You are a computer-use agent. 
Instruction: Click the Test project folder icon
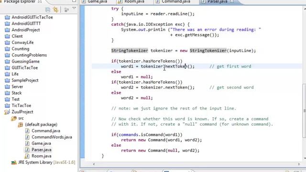[7, 99]
